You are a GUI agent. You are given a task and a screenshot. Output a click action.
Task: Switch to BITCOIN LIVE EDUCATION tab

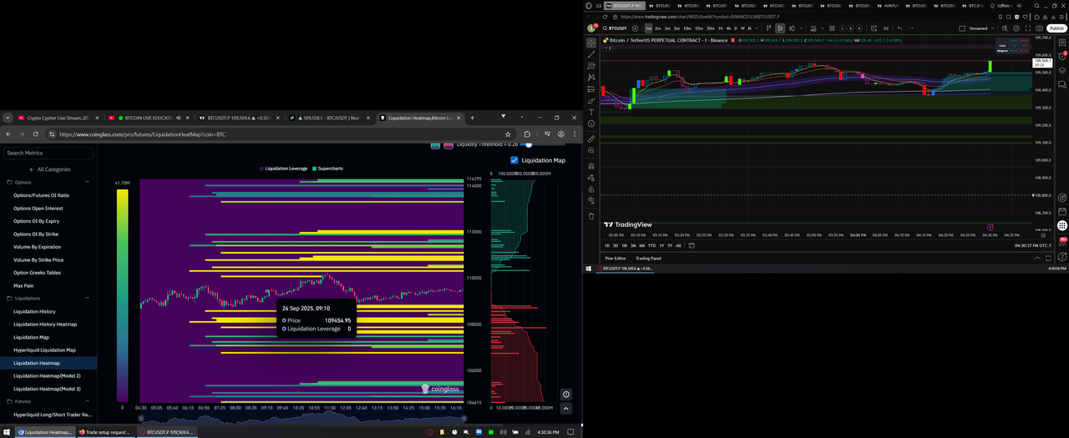click(x=148, y=118)
